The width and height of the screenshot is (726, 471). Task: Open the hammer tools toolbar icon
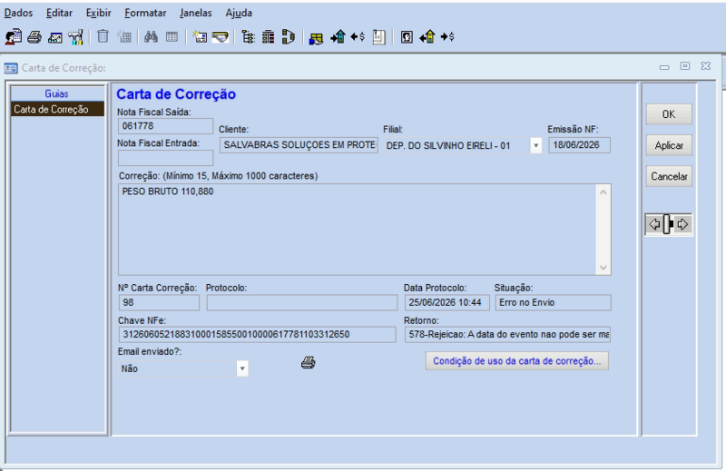click(x=75, y=37)
